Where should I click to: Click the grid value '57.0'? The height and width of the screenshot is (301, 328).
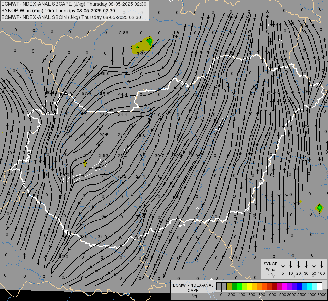tap(86, 94)
